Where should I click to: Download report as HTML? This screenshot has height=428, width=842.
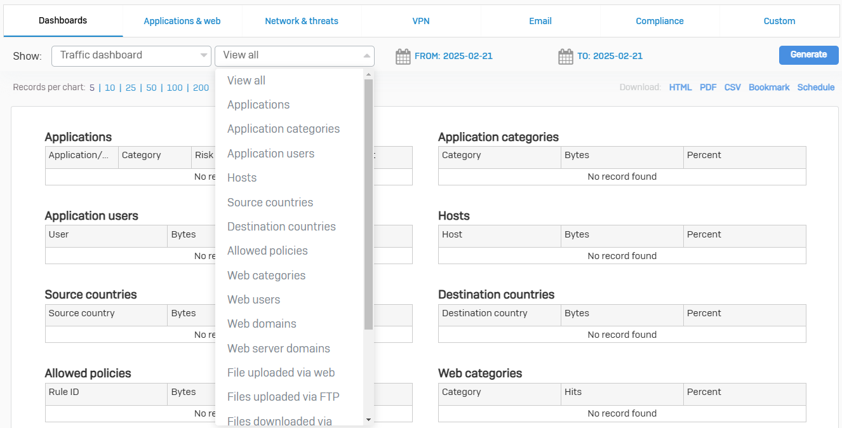click(x=680, y=88)
